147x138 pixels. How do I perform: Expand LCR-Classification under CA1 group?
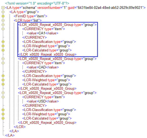(3, 42)
